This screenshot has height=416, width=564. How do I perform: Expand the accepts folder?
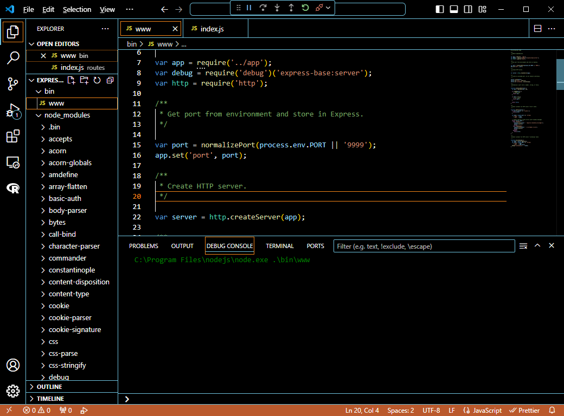coord(72,139)
